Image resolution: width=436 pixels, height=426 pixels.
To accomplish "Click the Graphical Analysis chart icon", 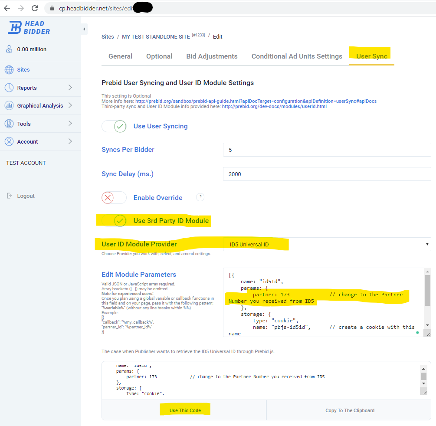I will click(x=9, y=106).
